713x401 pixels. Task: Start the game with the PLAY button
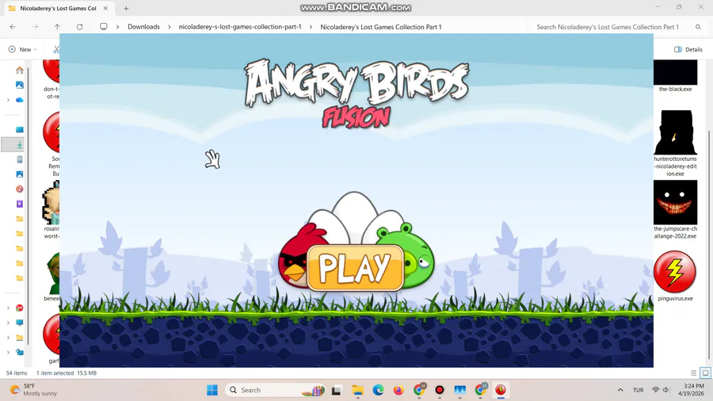tap(355, 268)
